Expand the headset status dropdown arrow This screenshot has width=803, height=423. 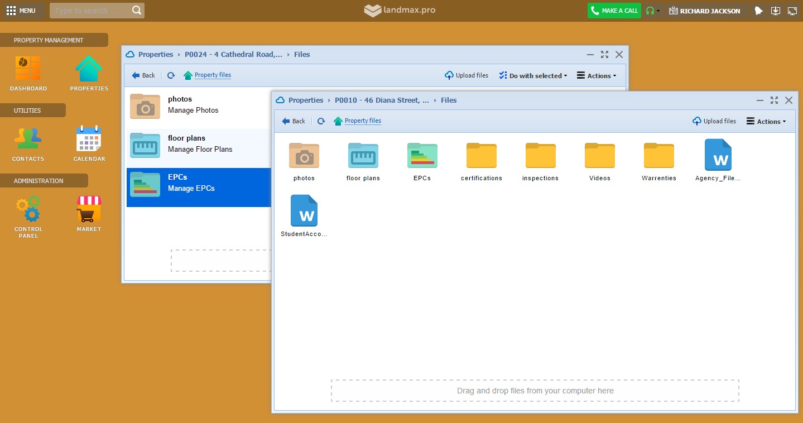click(x=658, y=11)
